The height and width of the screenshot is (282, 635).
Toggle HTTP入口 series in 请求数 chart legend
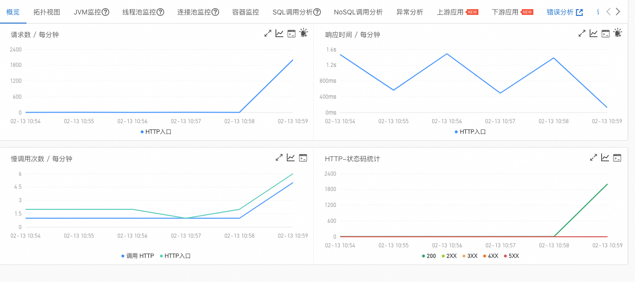coord(156,131)
